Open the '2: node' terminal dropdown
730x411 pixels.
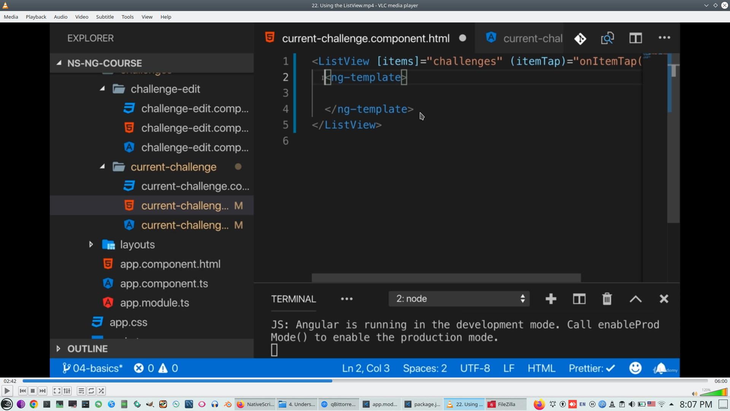coord(459,299)
